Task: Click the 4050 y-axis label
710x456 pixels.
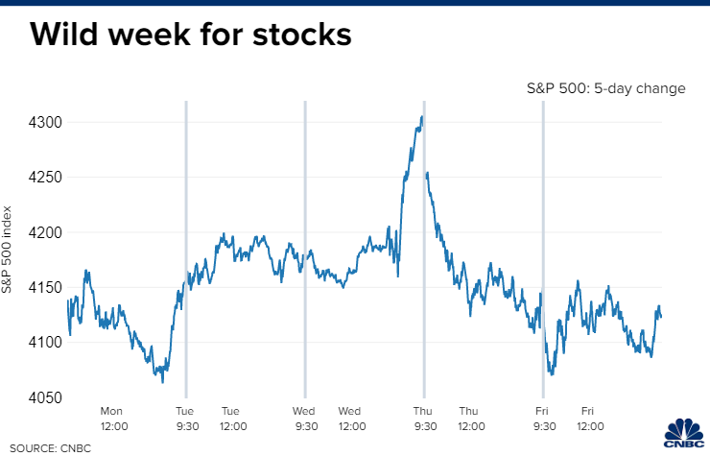Action: pos(45,397)
